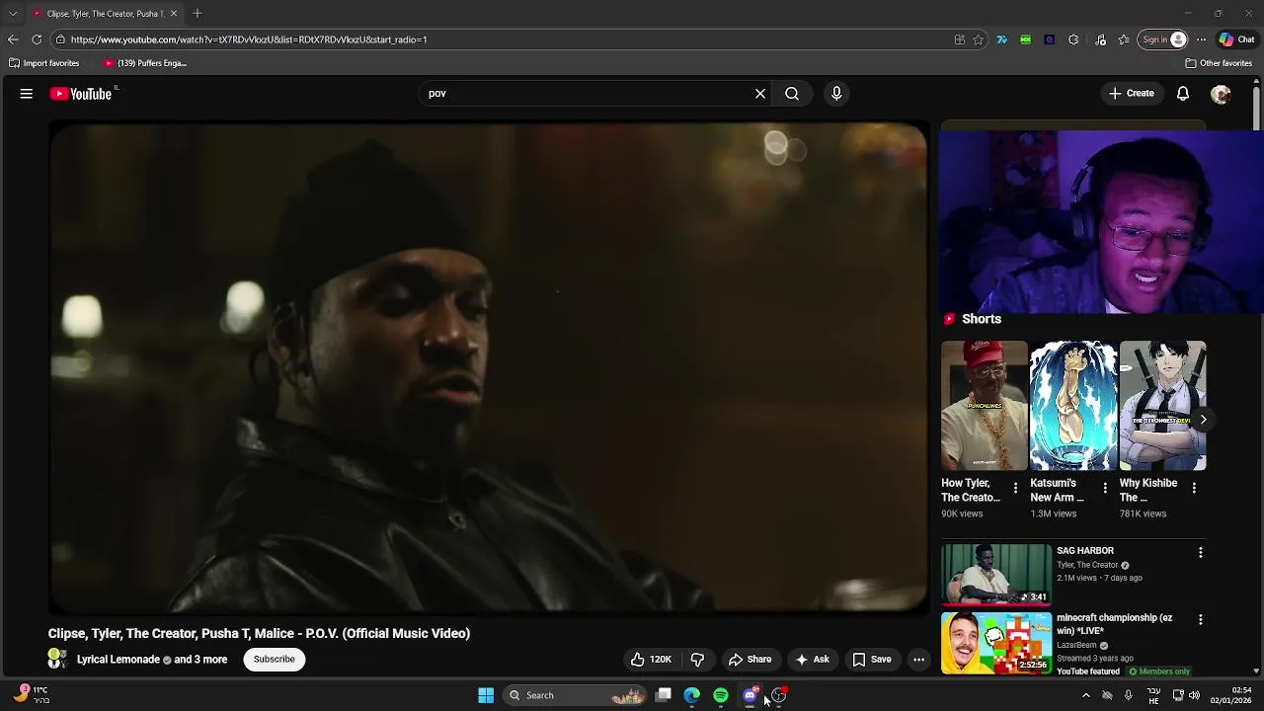
Task: Open the Puffers Enga... bookmark
Action: [145, 63]
